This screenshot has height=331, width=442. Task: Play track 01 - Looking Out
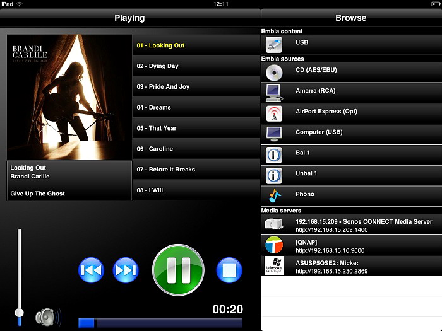pyautogui.click(x=196, y=45)
